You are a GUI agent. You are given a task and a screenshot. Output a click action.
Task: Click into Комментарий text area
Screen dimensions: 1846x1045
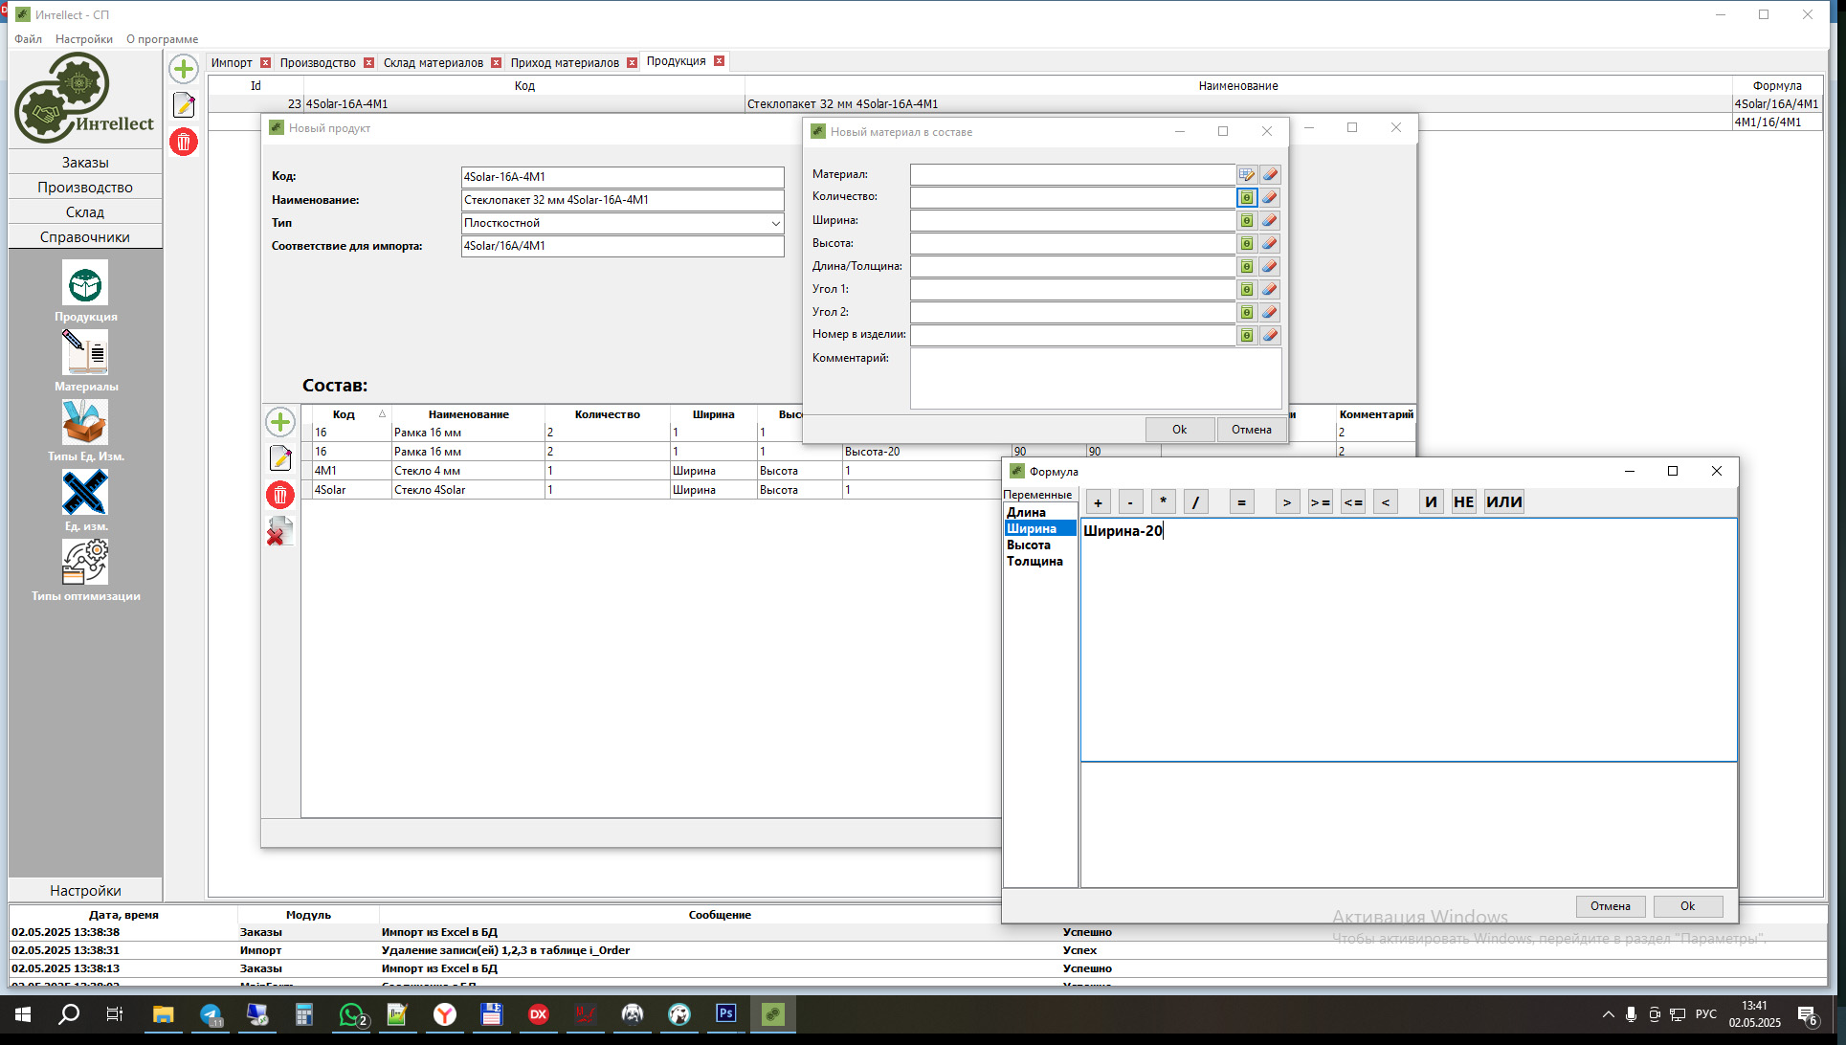pyautogui.click(x=1095, y=378)
